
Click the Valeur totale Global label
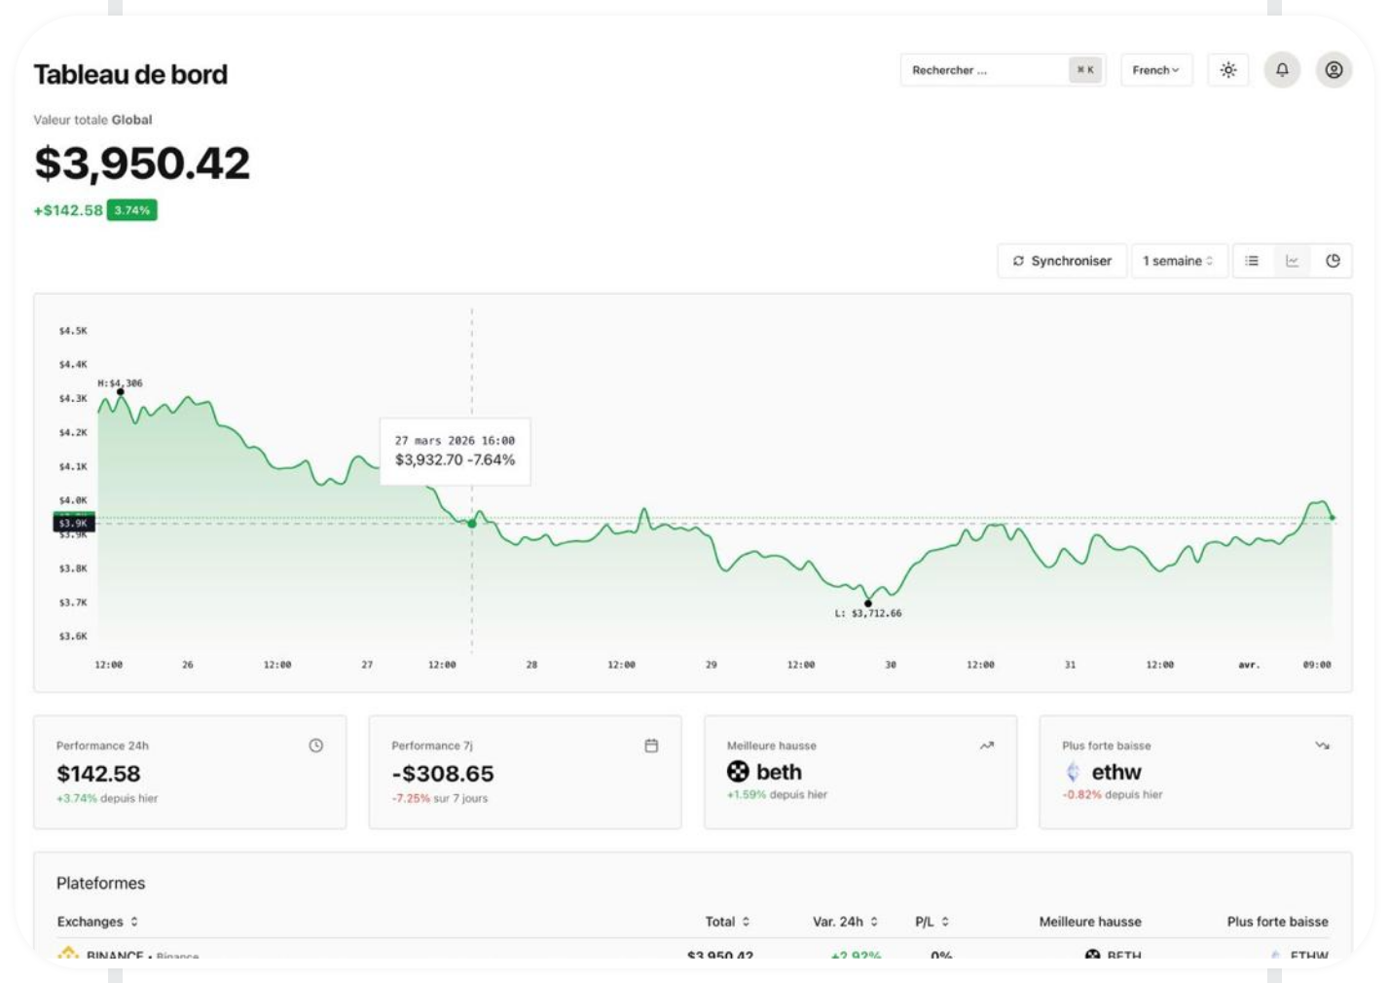pyautogui.click(x=92, y=120)
